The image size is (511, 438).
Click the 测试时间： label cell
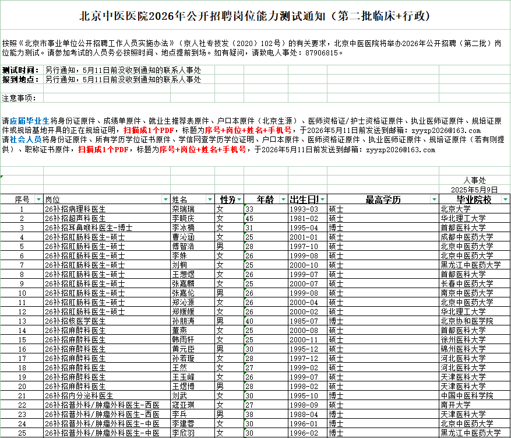point(22,70)
